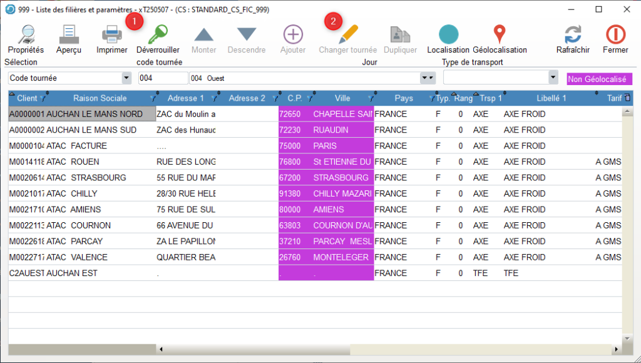Sort by the Raison Sociale column header
The height and width of the screenshot is (363, 641).
click(100, 98)
